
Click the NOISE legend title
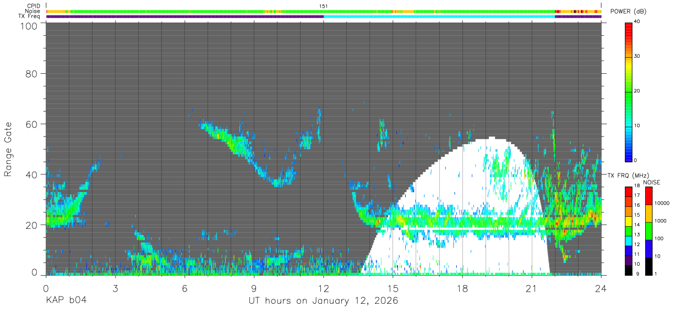point(651,182)
